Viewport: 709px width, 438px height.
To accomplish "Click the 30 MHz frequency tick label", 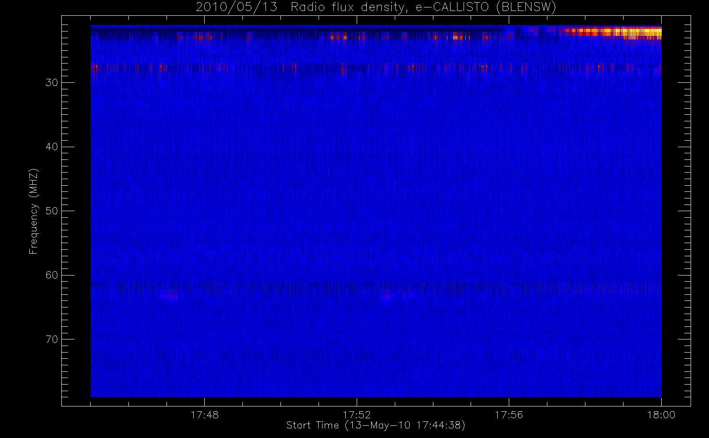I will 52,82.
